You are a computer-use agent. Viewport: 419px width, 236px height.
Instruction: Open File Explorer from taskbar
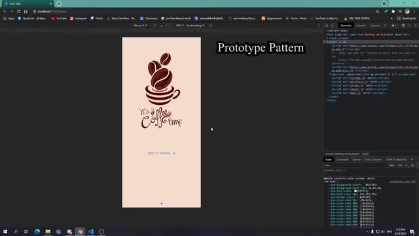(48, 231)
